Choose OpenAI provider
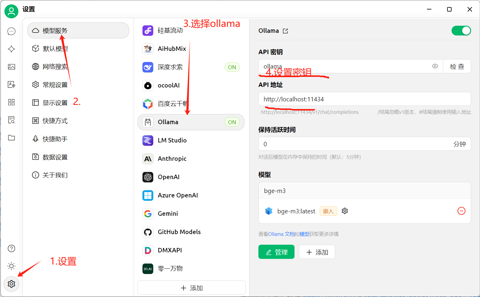This screenshot has height=297, width=480. 191,177
